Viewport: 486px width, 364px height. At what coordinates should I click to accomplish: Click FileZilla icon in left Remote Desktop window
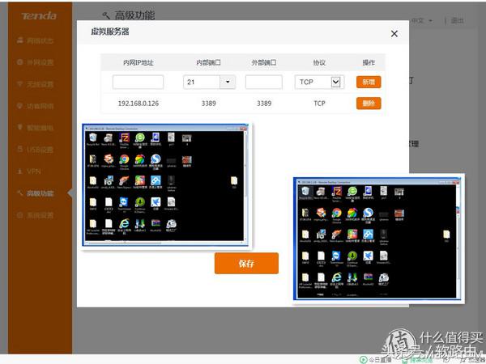tap(124, 140)
